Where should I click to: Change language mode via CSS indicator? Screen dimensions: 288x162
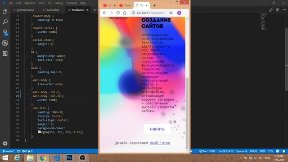(270, 151)
